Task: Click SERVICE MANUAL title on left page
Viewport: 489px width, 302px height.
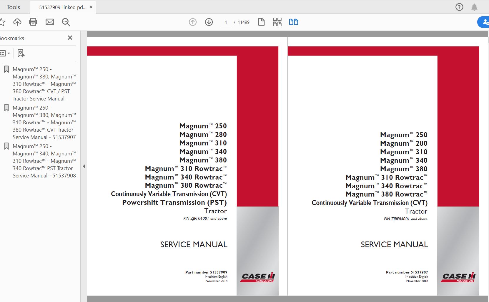Action: (x=194, y=244)
